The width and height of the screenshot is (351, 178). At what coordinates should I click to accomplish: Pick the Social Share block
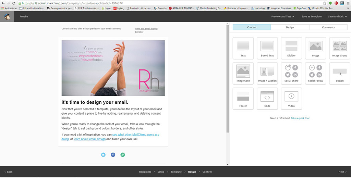291,73
